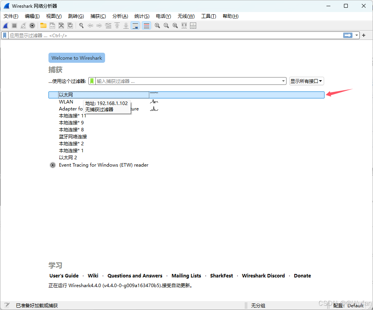
Task: Click the display filter bookmark icon
Action: [x=5, y=35]
